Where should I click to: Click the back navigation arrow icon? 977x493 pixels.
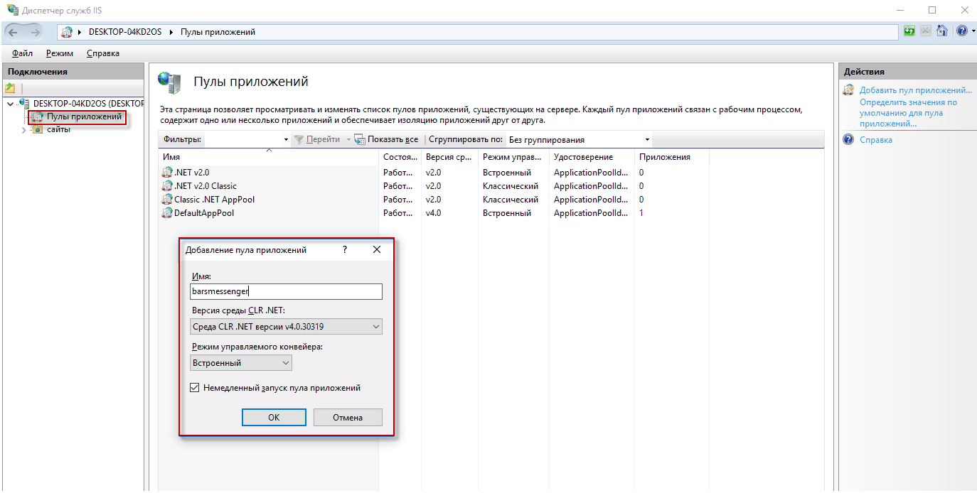pos(14,32)
